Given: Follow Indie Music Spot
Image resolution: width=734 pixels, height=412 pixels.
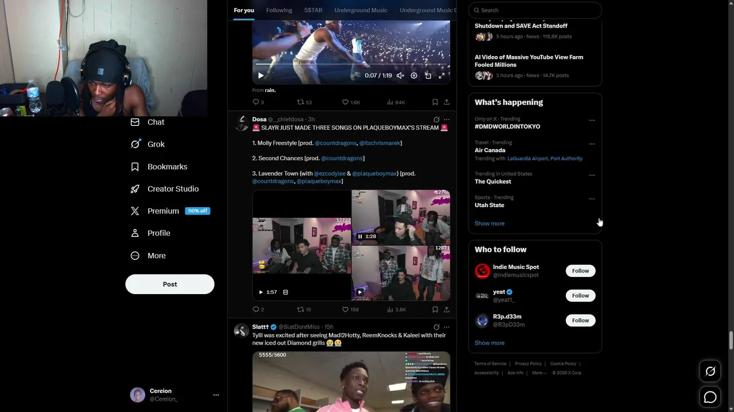Looking at the screenshot, I should click(580, 271).
